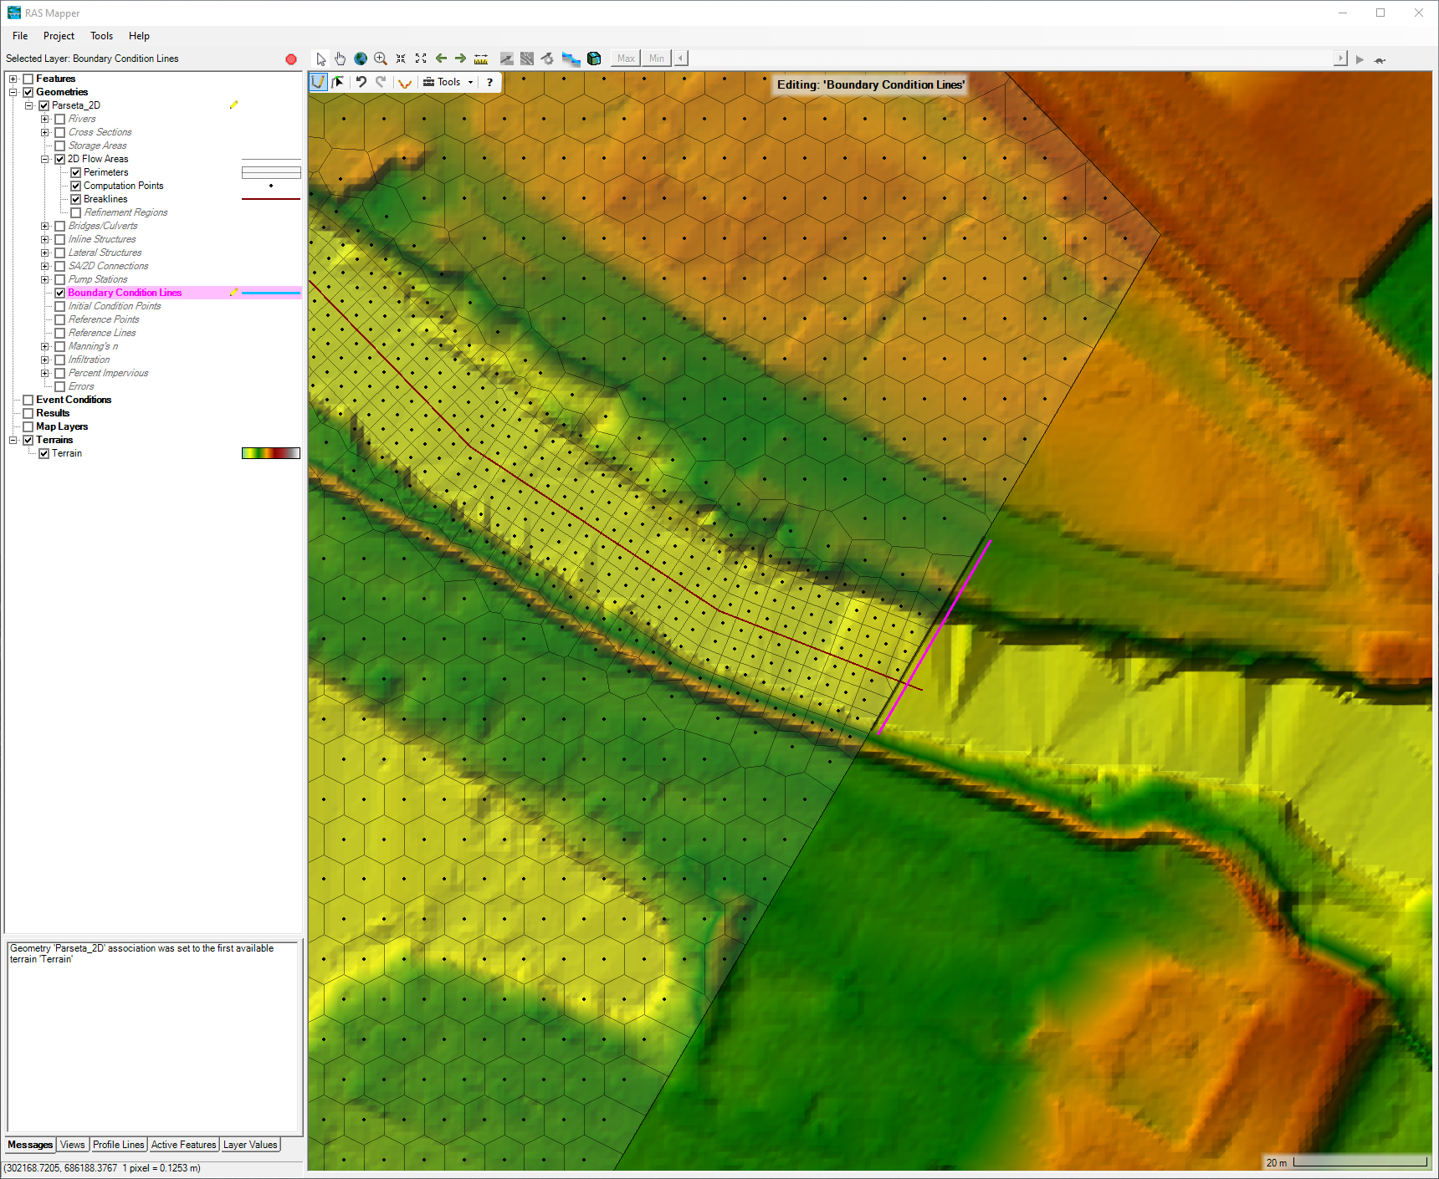Click the Min button

pos(657,59)
